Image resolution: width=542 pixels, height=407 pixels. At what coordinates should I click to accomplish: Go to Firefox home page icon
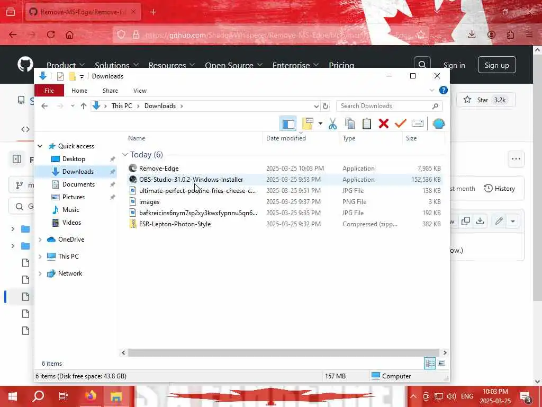[69, 34]
